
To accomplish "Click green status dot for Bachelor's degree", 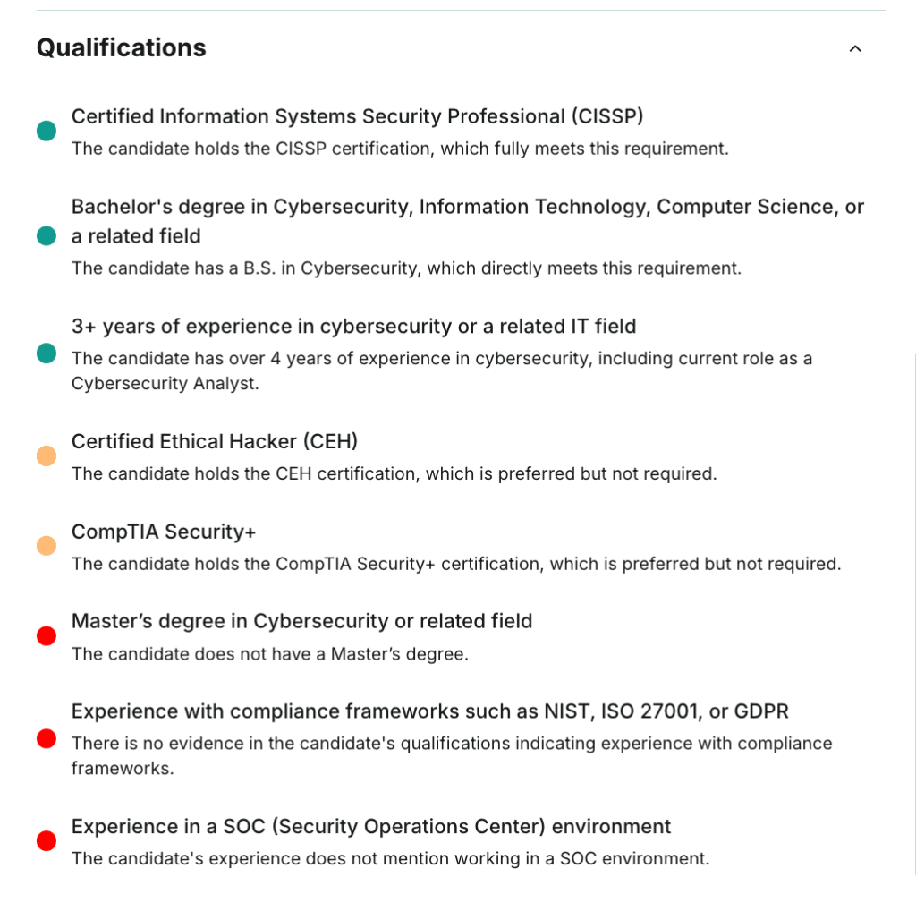I will click(x=47, y=236).
